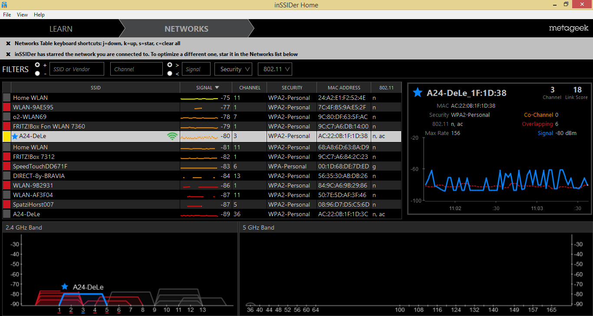Screen dimensions: 593x316
Task: Select Home WLAN row with signal -75
Action: [202, 98]
